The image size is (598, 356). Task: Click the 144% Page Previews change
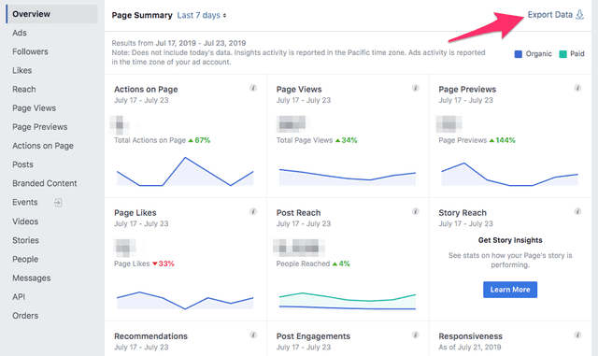[503, 140]
